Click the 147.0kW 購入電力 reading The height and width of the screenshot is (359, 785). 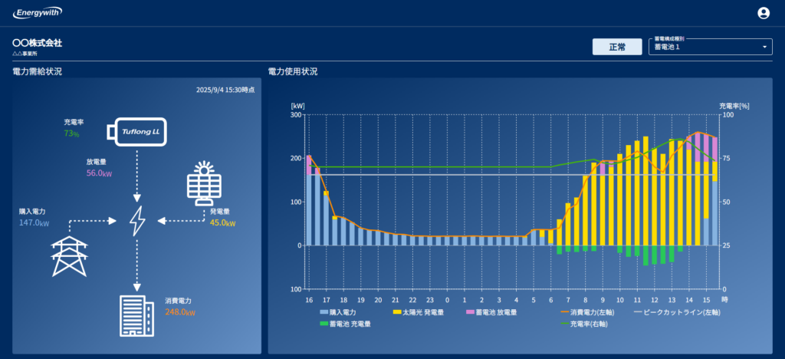click(34, 223)
